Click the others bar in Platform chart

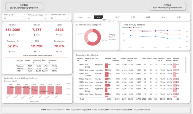(x=42, y=90)
